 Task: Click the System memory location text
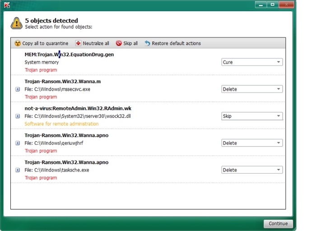point(42,62)
